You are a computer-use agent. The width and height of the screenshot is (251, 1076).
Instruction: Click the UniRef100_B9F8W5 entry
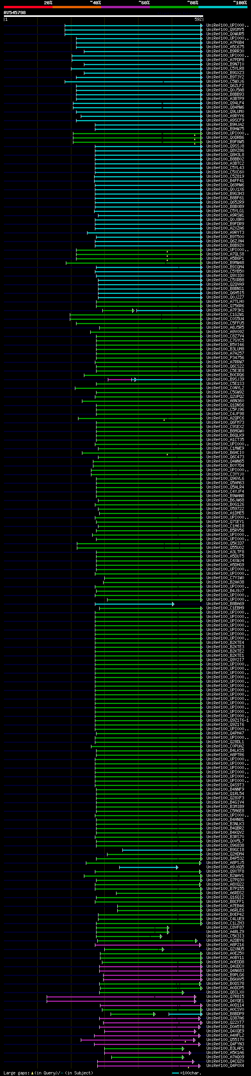(225, 142)
